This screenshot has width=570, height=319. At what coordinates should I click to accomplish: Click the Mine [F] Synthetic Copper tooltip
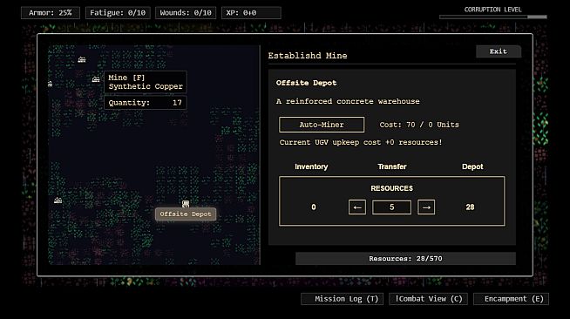coord(146,82)
